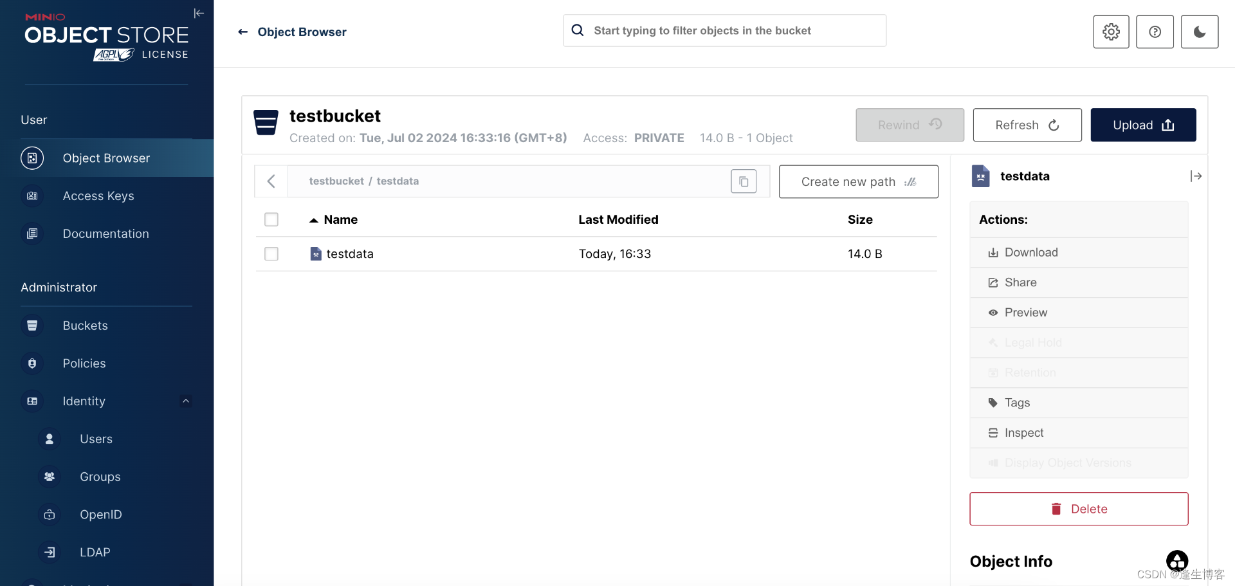Go to Buckets administration page
The height and width of the screenshot is (586, 1235).
tap(107, 325)
